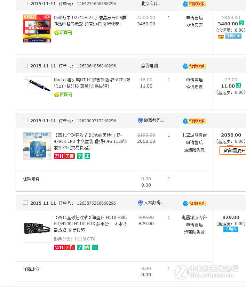This screenshot has width=246, height=287.
Task: Click the 双11 天猫 badge under 海盗船 H110
Action: click(64, 247)
